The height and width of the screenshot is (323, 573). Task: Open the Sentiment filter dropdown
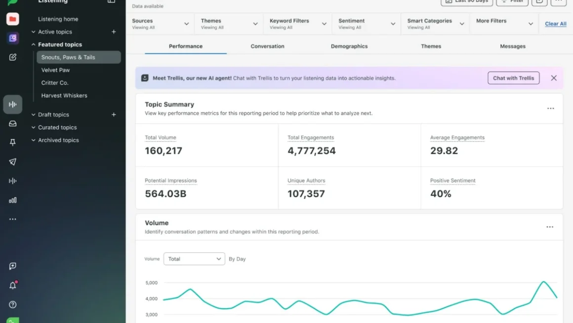tap(367, 24)
